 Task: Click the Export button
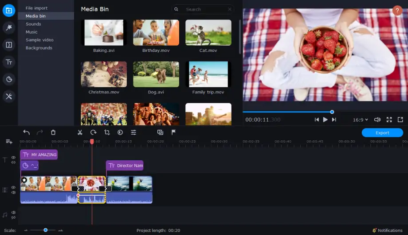coord(382,133)
